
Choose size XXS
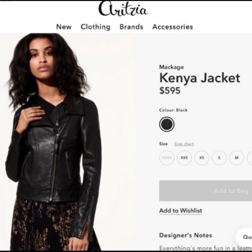[x=184, y=158]
